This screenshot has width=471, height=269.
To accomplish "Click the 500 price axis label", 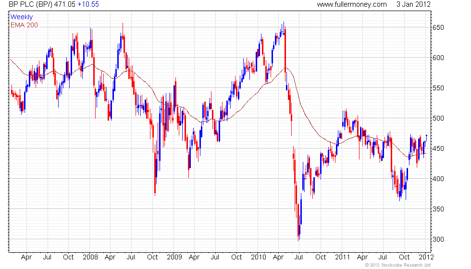I will click(438, 118).
